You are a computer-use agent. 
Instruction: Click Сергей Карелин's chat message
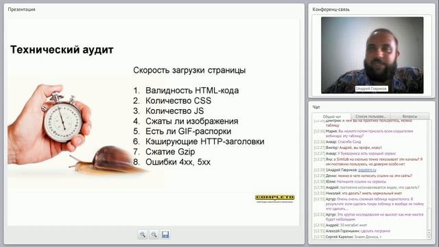(x=348, y=237)
